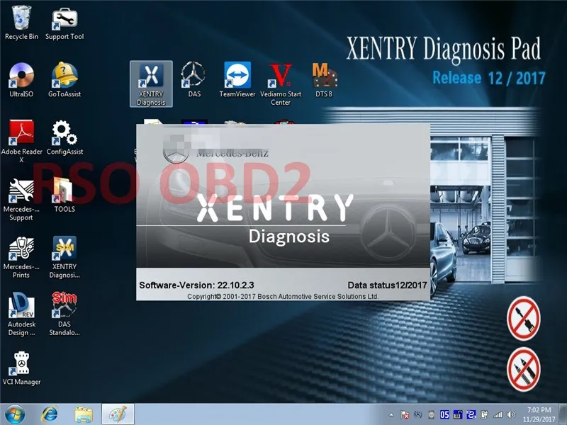Open the DTS 8 shortcut
This screenshot has width=567, height=425.
coord(324,80)
